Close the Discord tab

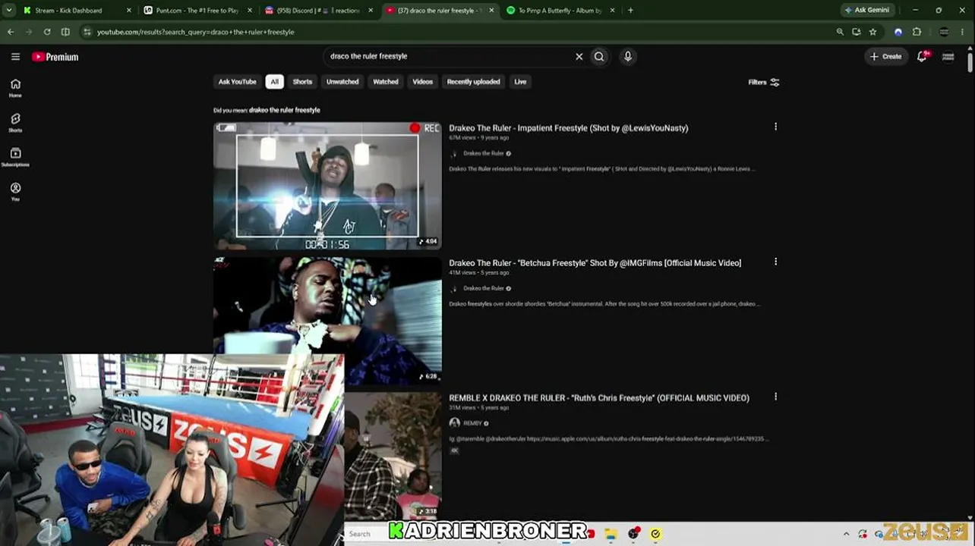(371, 11)
